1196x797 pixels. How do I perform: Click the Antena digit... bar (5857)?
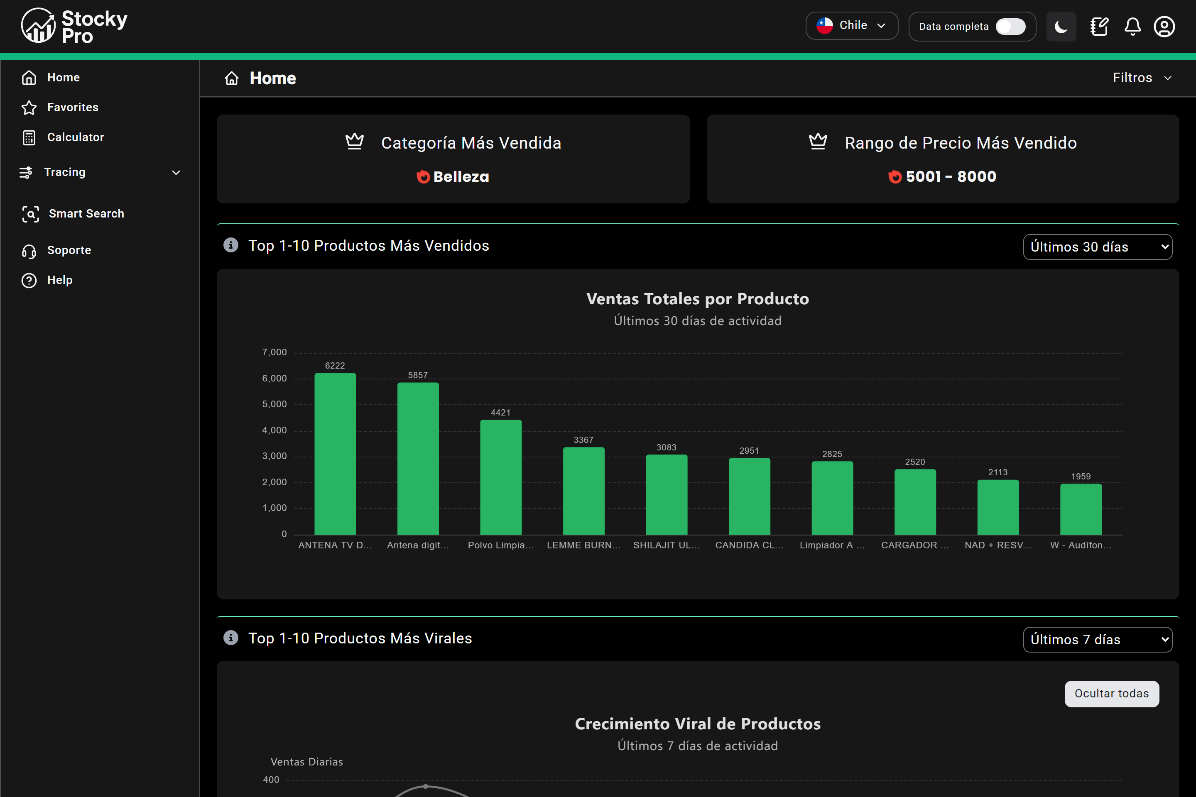pyautogui.click(x=418, y=458)
